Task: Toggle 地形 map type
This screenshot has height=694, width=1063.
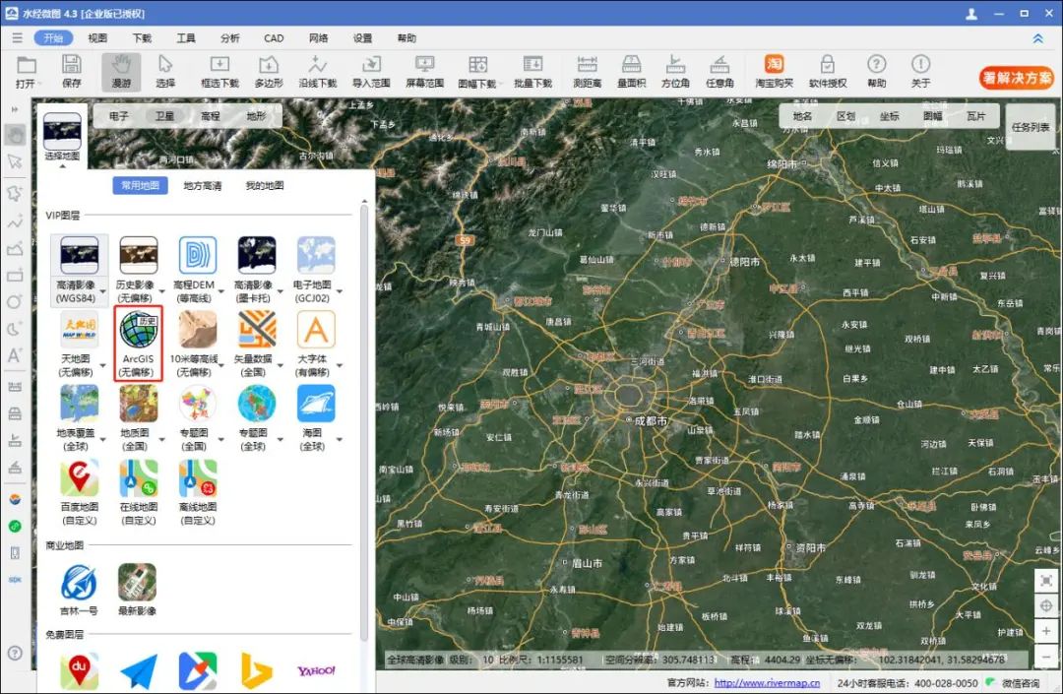Action: 256,116
